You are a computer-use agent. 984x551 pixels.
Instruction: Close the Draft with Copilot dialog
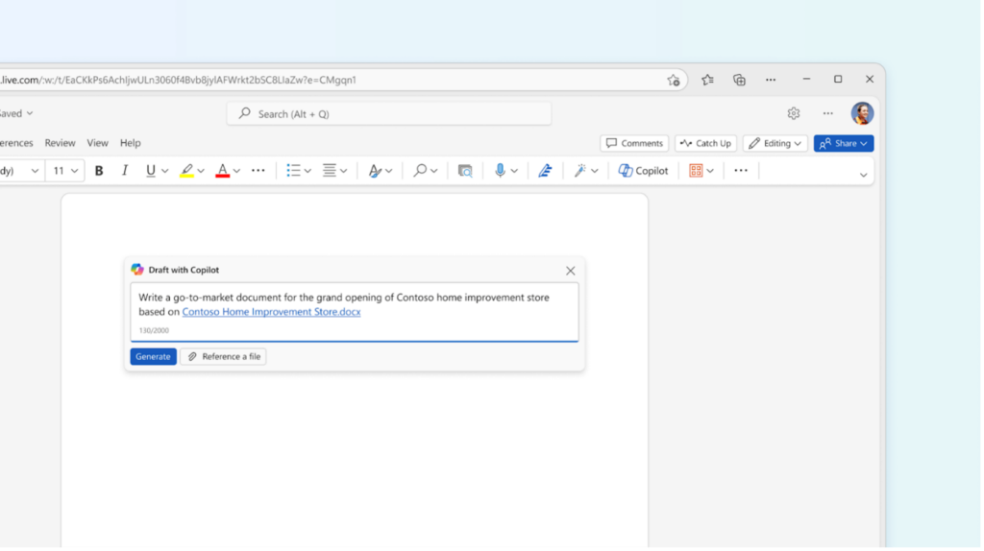(571, 271)
